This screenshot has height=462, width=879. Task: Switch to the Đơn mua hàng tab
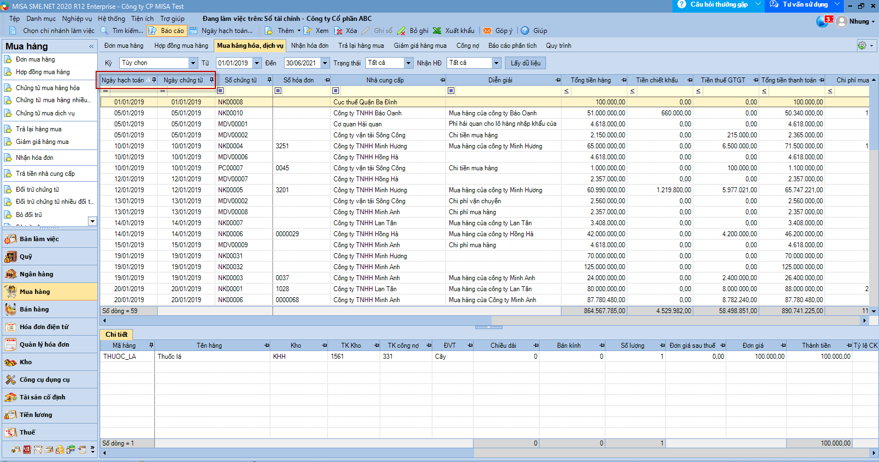coord(124,46)
